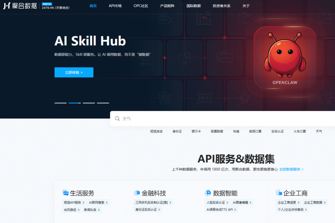Select the second carousel indicator dot

point(74,103)
